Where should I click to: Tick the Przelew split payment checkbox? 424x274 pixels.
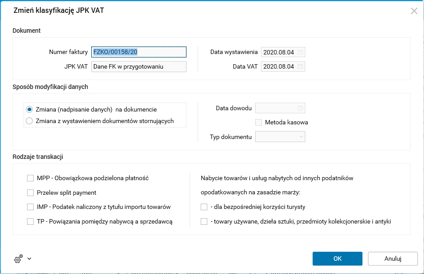tap(31, 193)
